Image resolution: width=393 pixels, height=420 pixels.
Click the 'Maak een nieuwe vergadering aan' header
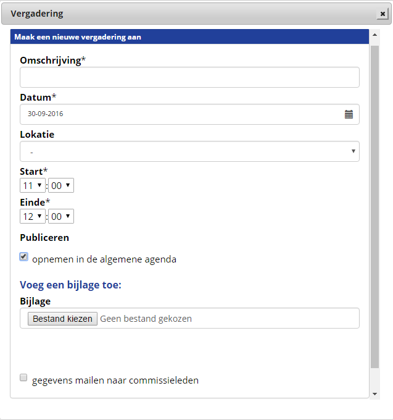pos(78,37)
